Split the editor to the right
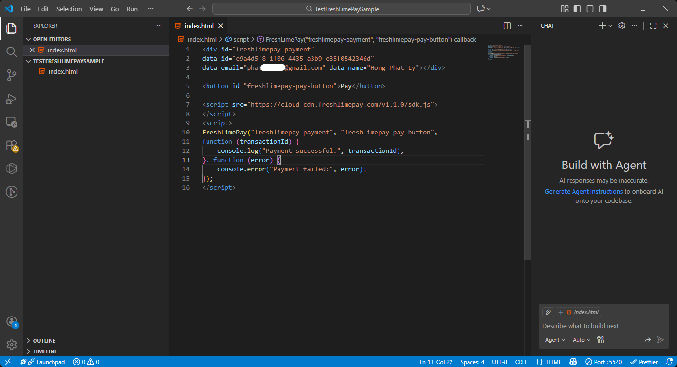 507,26
